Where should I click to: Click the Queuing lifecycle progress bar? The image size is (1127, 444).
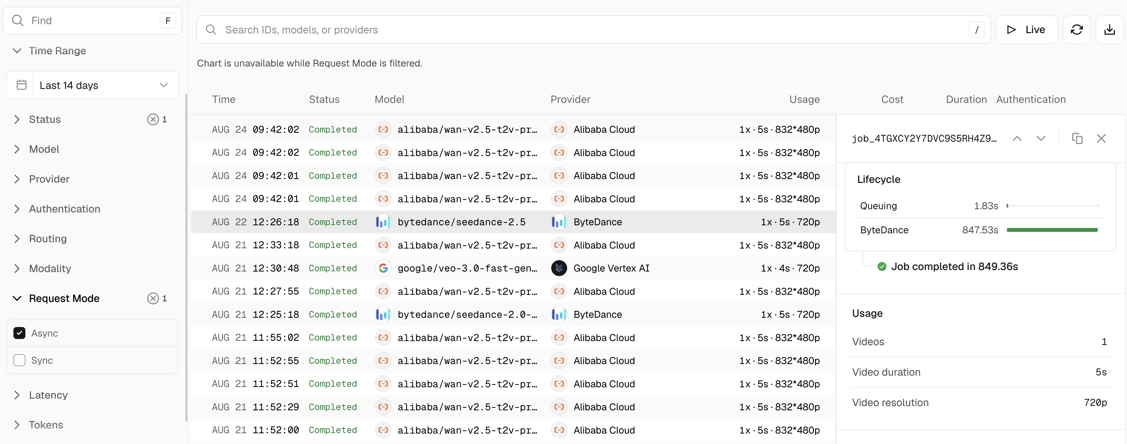[x=1053, y=206]
